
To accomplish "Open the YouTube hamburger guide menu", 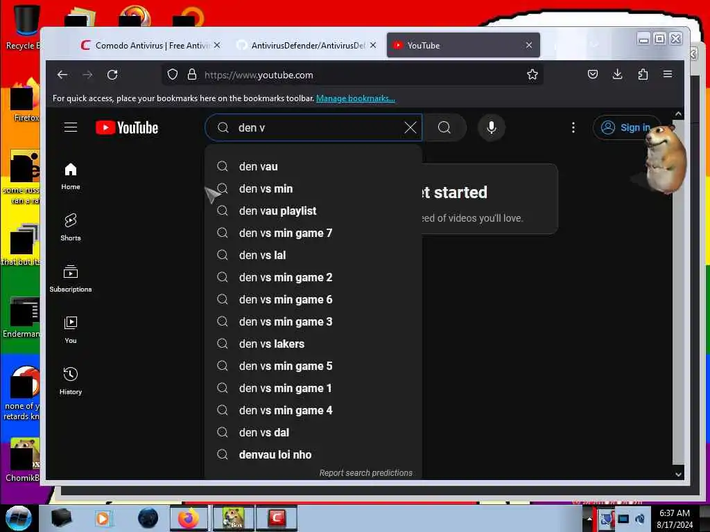I will (x=71, y=127).
